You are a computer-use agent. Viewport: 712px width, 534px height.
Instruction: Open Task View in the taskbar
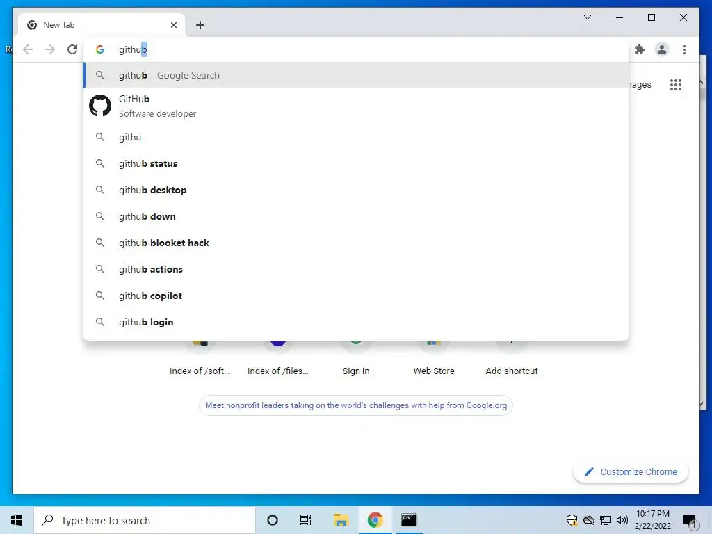[306, 520]
